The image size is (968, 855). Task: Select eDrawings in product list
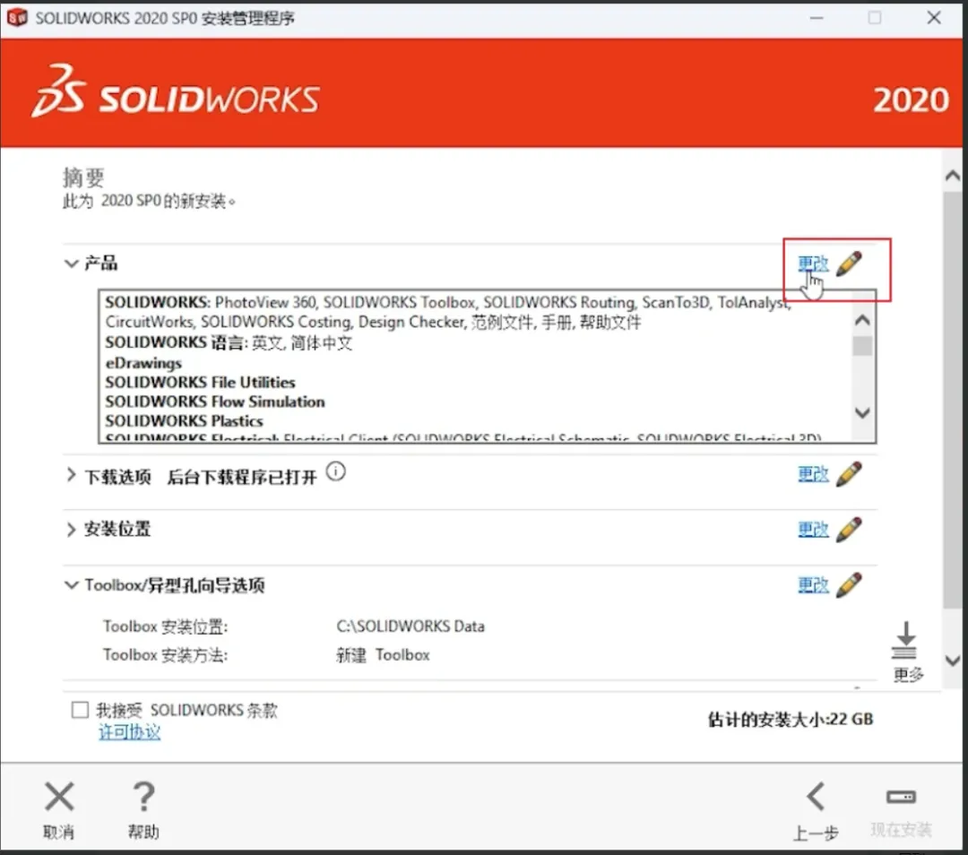click(x=143, y=363)
